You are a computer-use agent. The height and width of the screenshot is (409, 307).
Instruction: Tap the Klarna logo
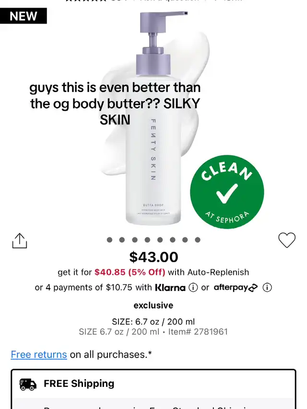(170, 287)
